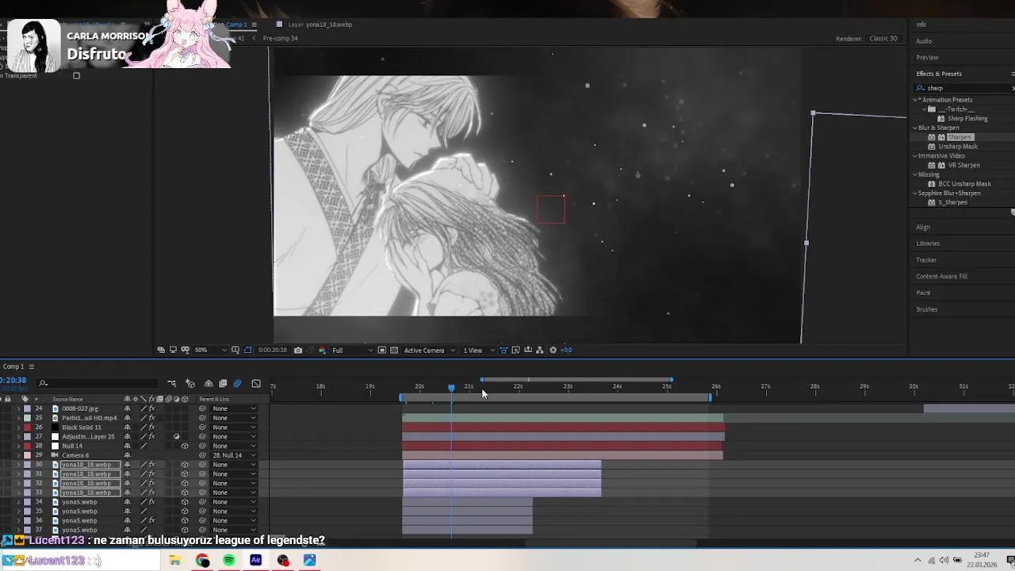Viewport: 1015px width, 571px height.
Task: Open choose grid and guide options
Action: pyautogui.click(x=235, y=350)
